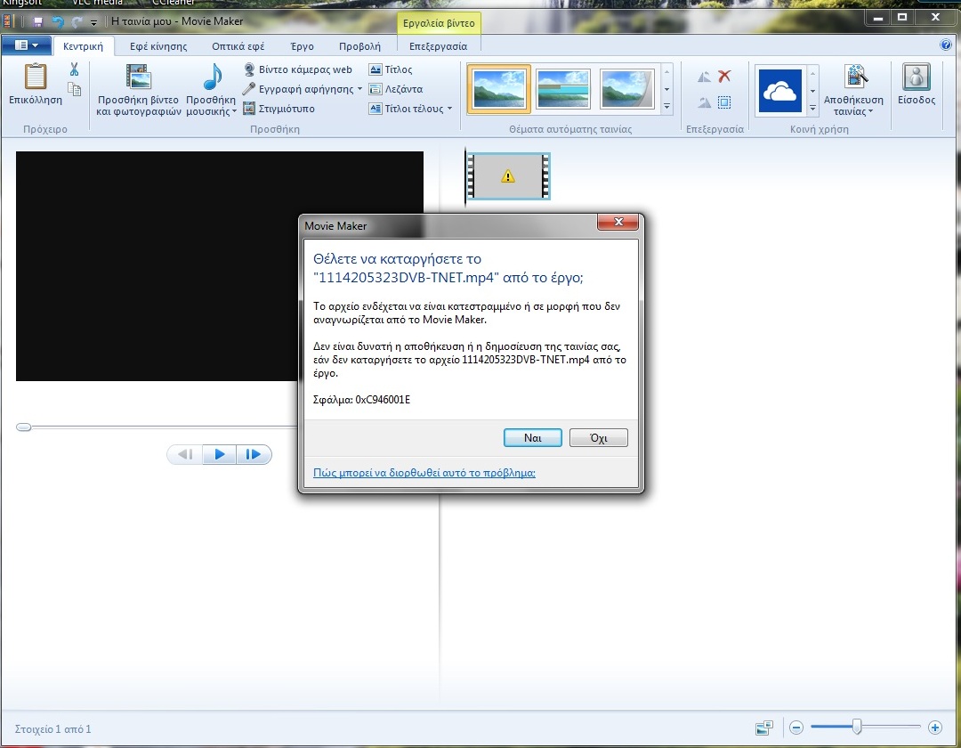Click Τίτλοι τέλους credits button
The width and height of the screenshot is (961, 748).
407,109
